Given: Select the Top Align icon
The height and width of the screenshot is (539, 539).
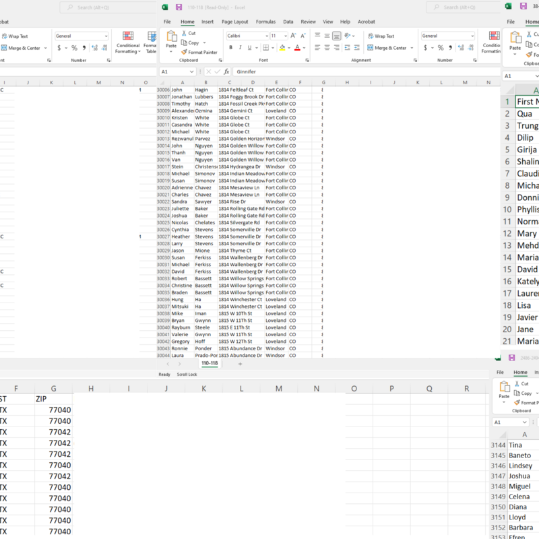Looking at the screenshot, I should (317, 36).
